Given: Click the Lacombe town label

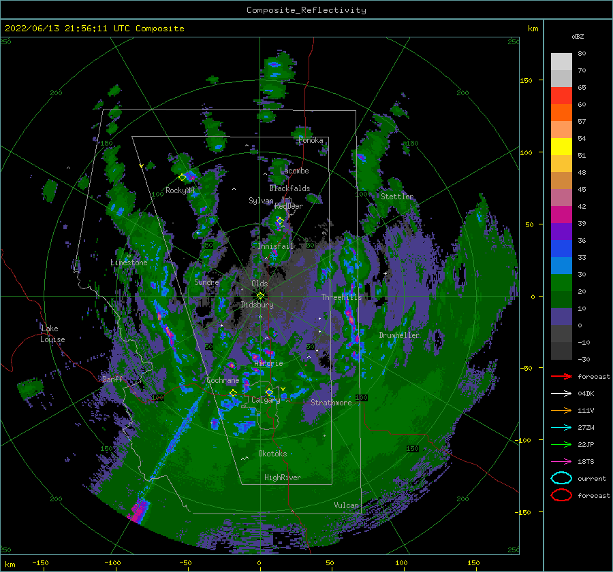Looking at the screenshot, I should [294, 171].
